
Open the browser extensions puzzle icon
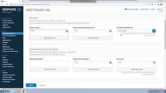[158, 5]
